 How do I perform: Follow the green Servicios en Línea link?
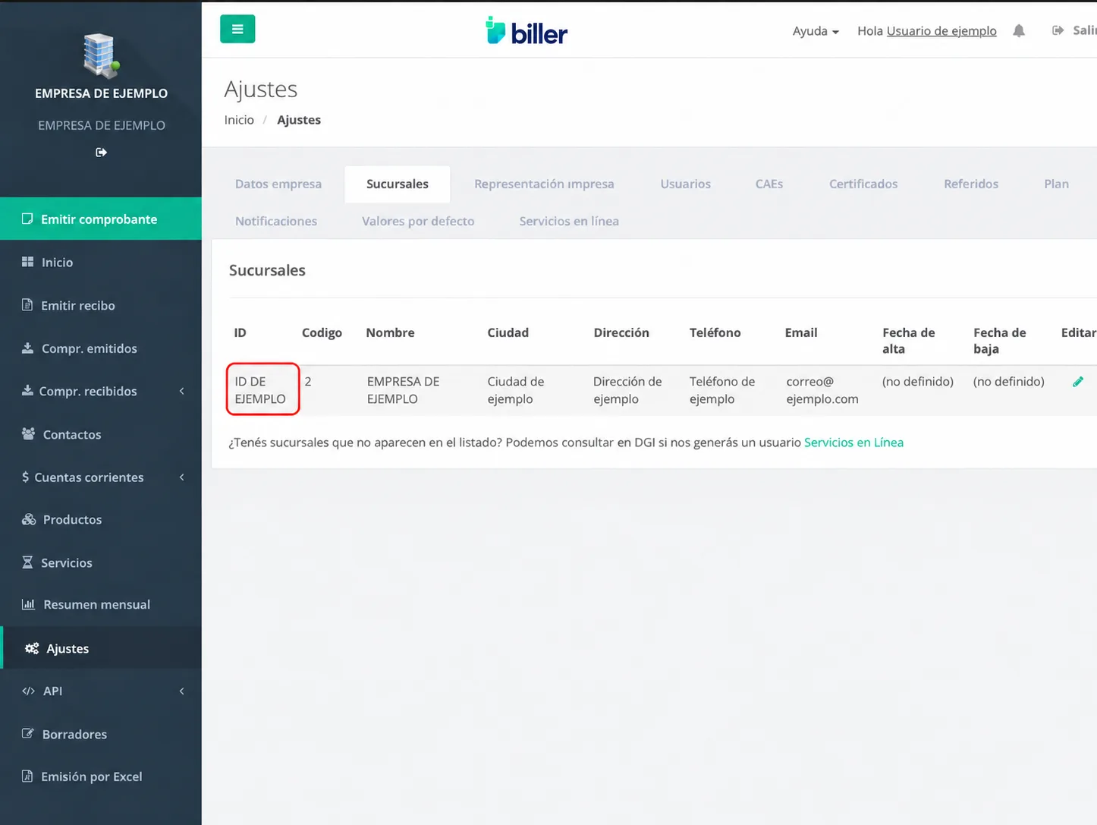coord(853,442)
